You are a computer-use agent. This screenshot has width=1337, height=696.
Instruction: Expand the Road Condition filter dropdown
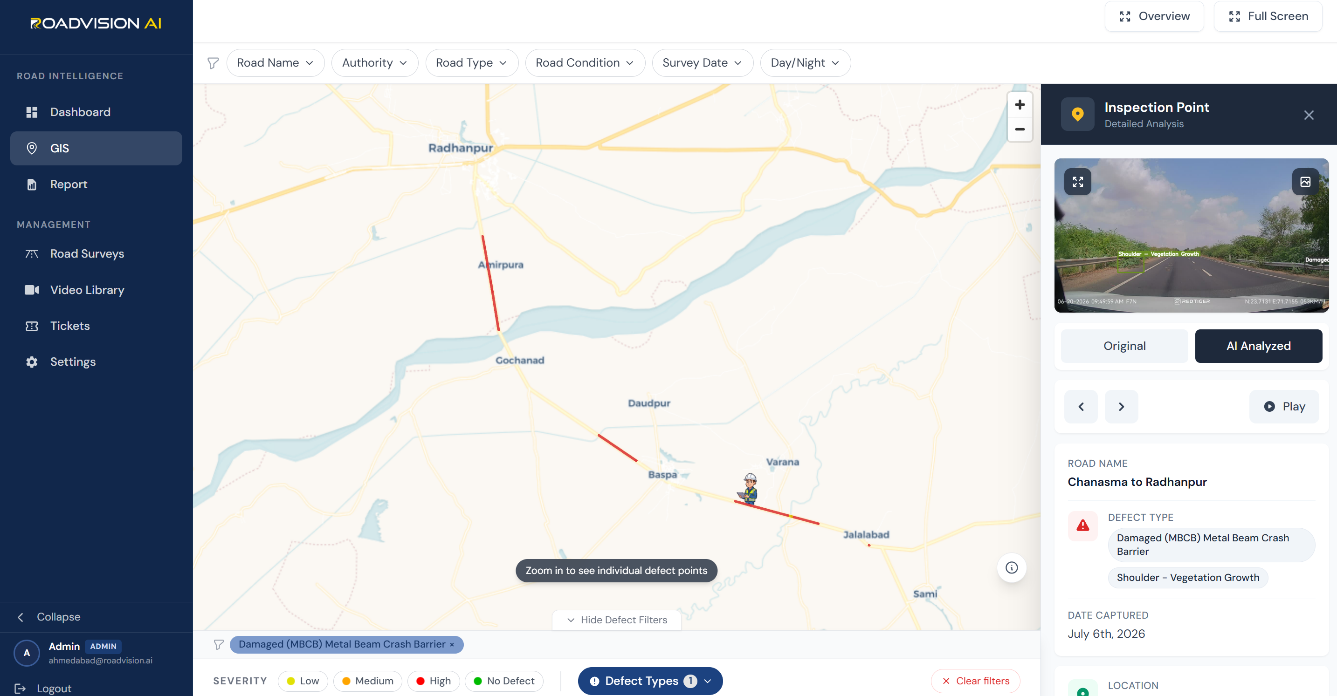pyautogui.click(x=585, y=63)
